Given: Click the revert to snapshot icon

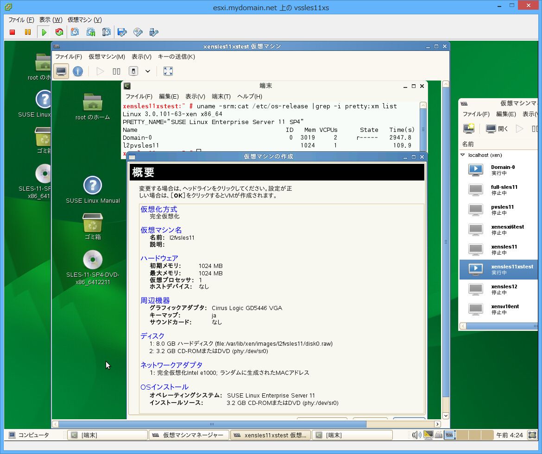Looking at the screenshot, I should click(x=90, y=32).
